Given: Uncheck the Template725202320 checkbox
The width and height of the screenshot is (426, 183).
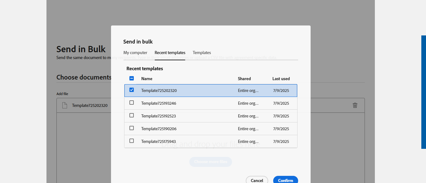Looking at the screenshot, I should 132,90.
